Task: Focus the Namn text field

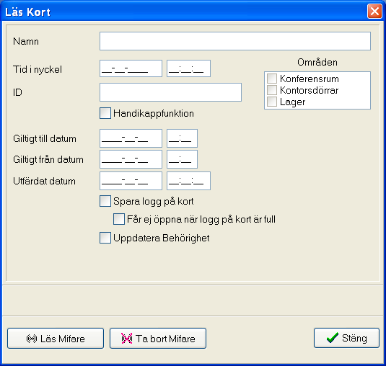Action: pos(235,41)
